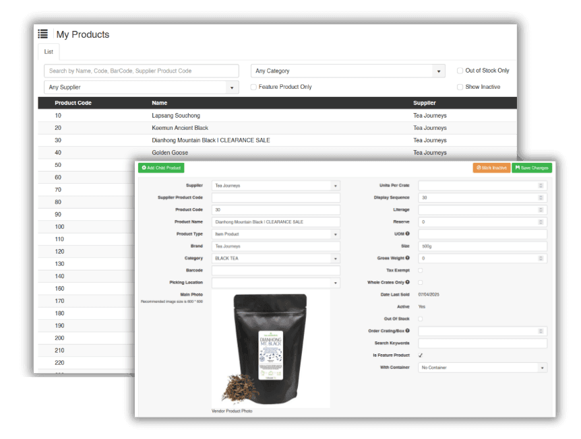Open the With Container dropdown
This screenshot has width=581, height=439.
[x=483, y=368]
